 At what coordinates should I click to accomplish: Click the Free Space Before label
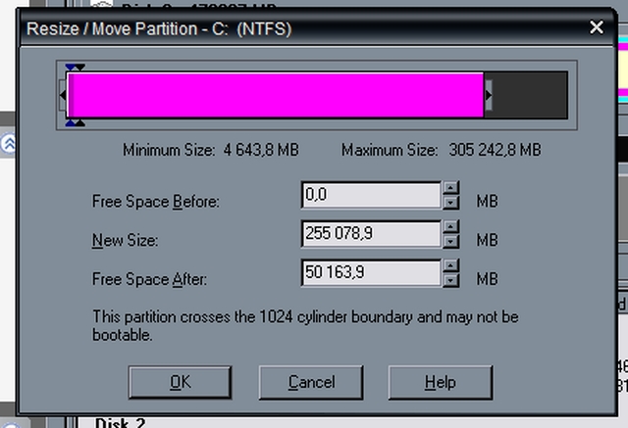click(x=156, y=201)
